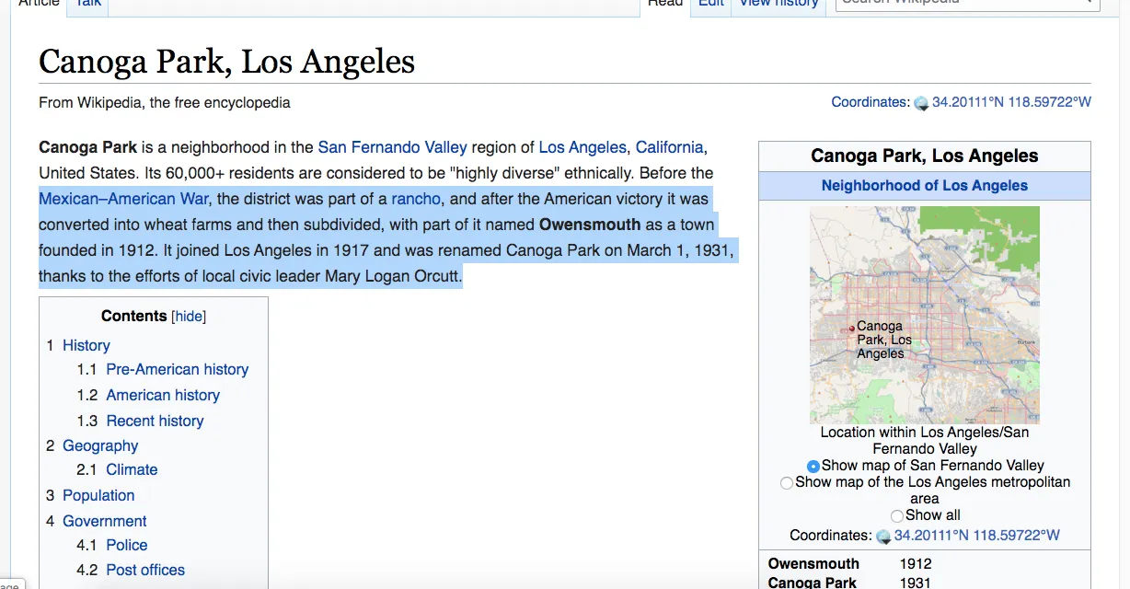Click the bold word Owensmouth in intro
1130x589 pixels.
tap(590, 225)
